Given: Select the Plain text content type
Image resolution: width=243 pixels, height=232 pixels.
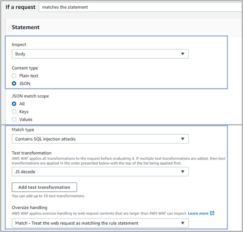Looking at the screenshot, I should pos(14,76).
